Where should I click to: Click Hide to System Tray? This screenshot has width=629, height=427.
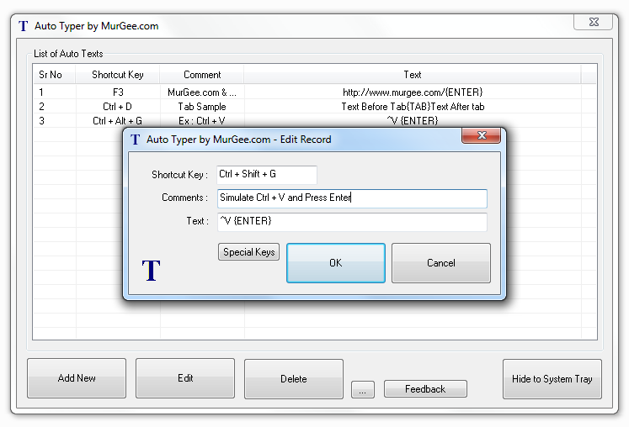coord(552,379)
